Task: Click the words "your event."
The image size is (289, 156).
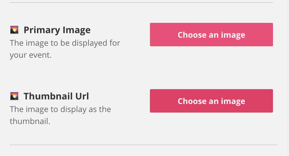Action: point(31,55)
